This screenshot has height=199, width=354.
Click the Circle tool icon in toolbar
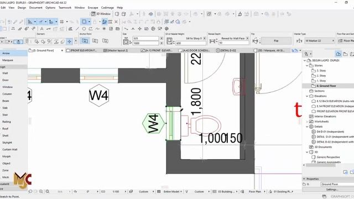pos(84,29)
